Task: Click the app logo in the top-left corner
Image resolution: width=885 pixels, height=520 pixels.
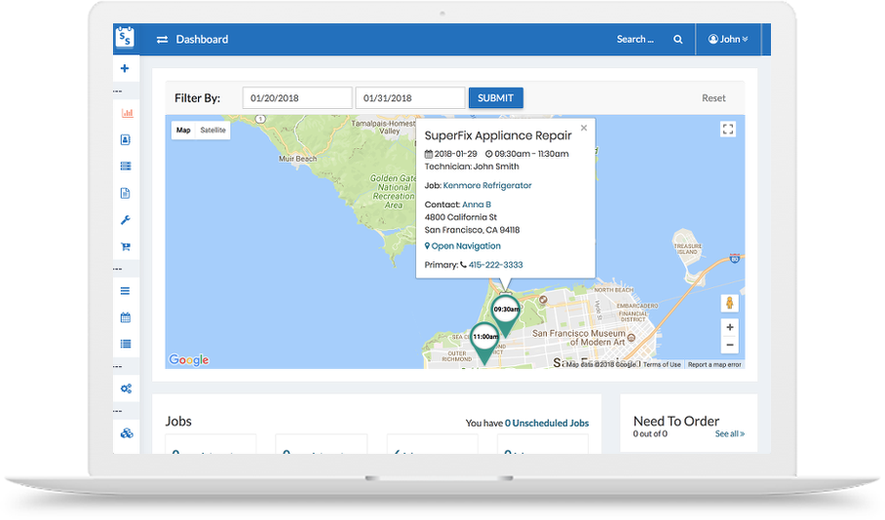Action: pos(126,38)
